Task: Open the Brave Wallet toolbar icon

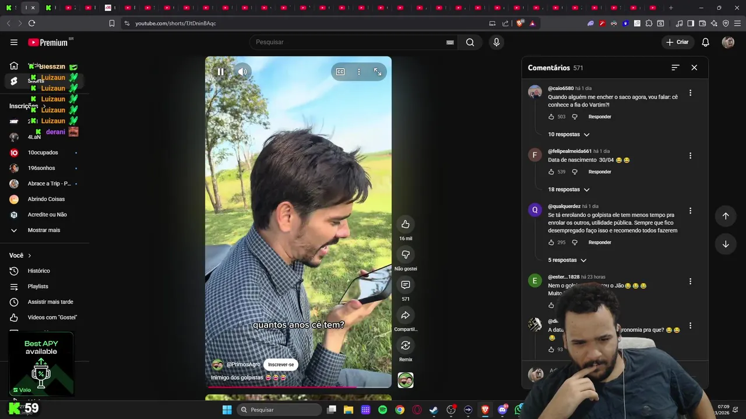Action: pyautogui.click(x=702, y=23)
